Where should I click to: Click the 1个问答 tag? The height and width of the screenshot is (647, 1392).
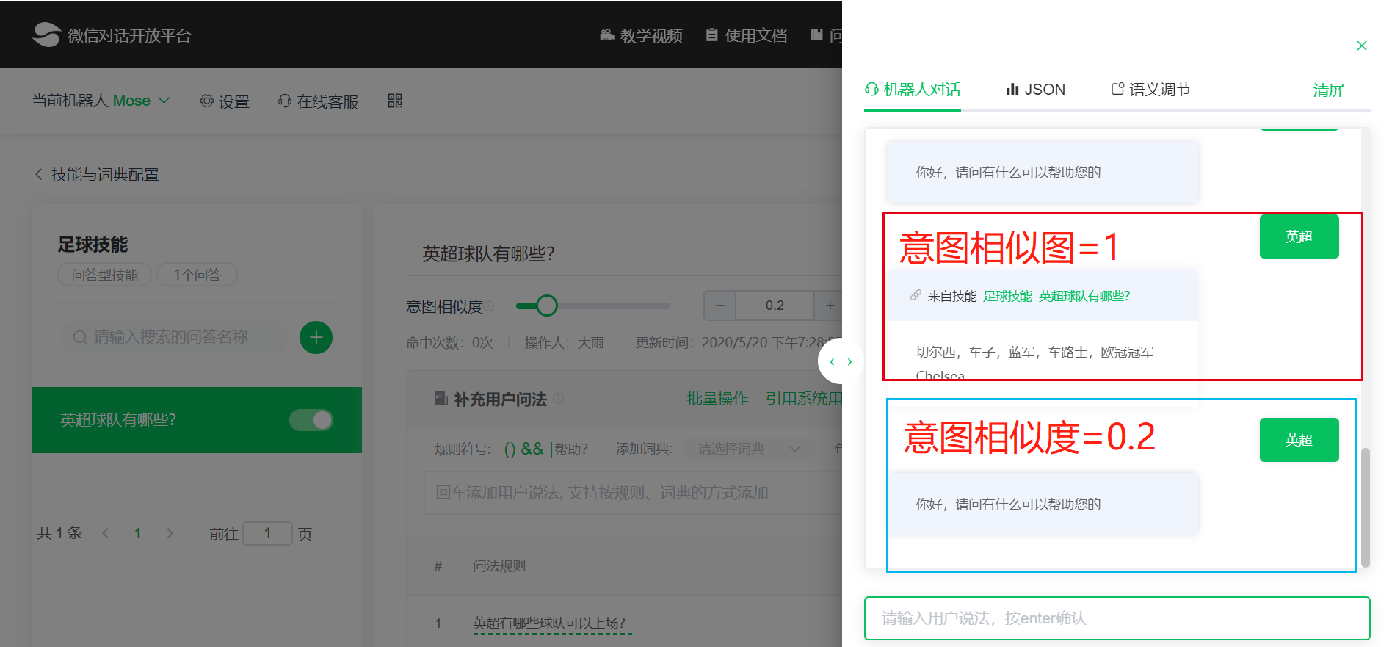coord(197,275)
